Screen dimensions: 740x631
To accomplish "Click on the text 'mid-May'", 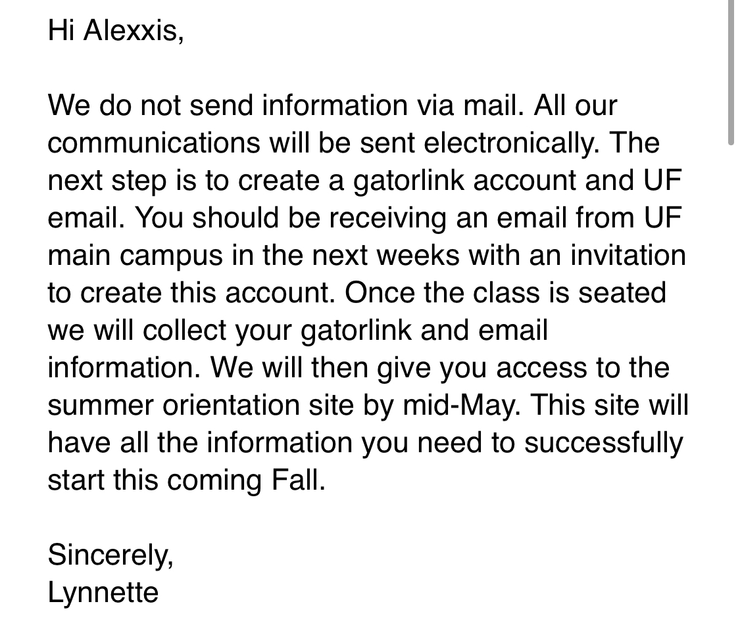I will 461,406.
